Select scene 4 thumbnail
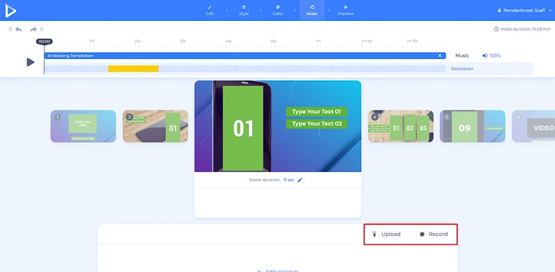 pos(401,126)
